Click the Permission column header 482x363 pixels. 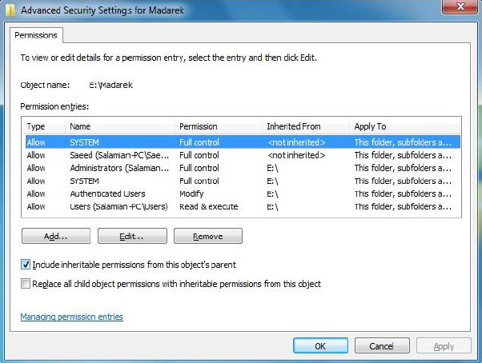pyautogui.click(x=218, y=126)
